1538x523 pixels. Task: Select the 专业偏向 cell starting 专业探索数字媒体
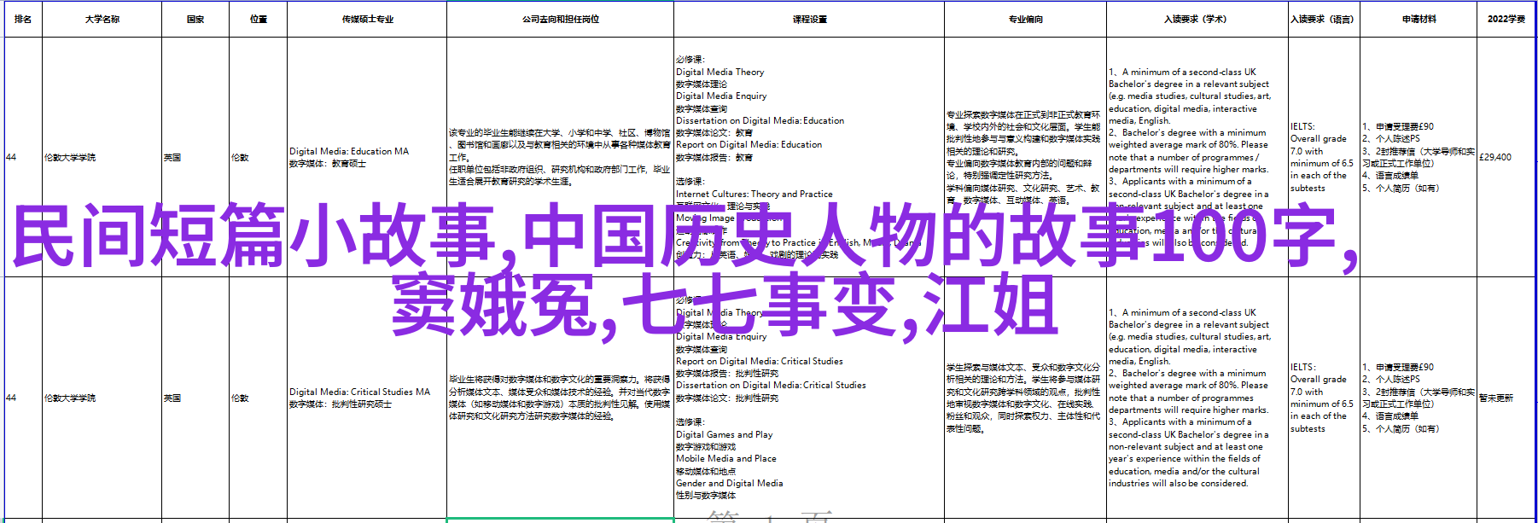(x=1025, y=157)
